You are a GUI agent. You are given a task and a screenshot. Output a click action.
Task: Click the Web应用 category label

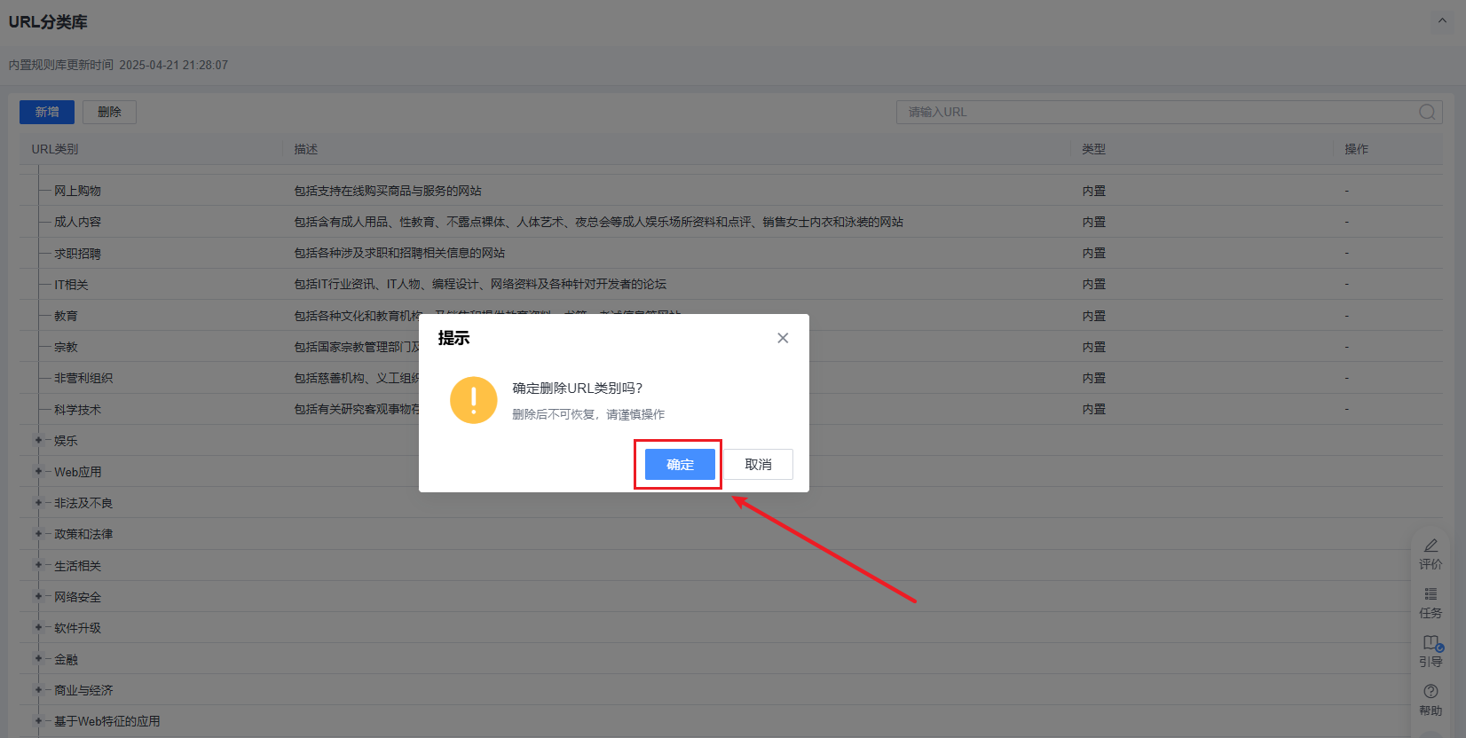(x=78, y=471)
